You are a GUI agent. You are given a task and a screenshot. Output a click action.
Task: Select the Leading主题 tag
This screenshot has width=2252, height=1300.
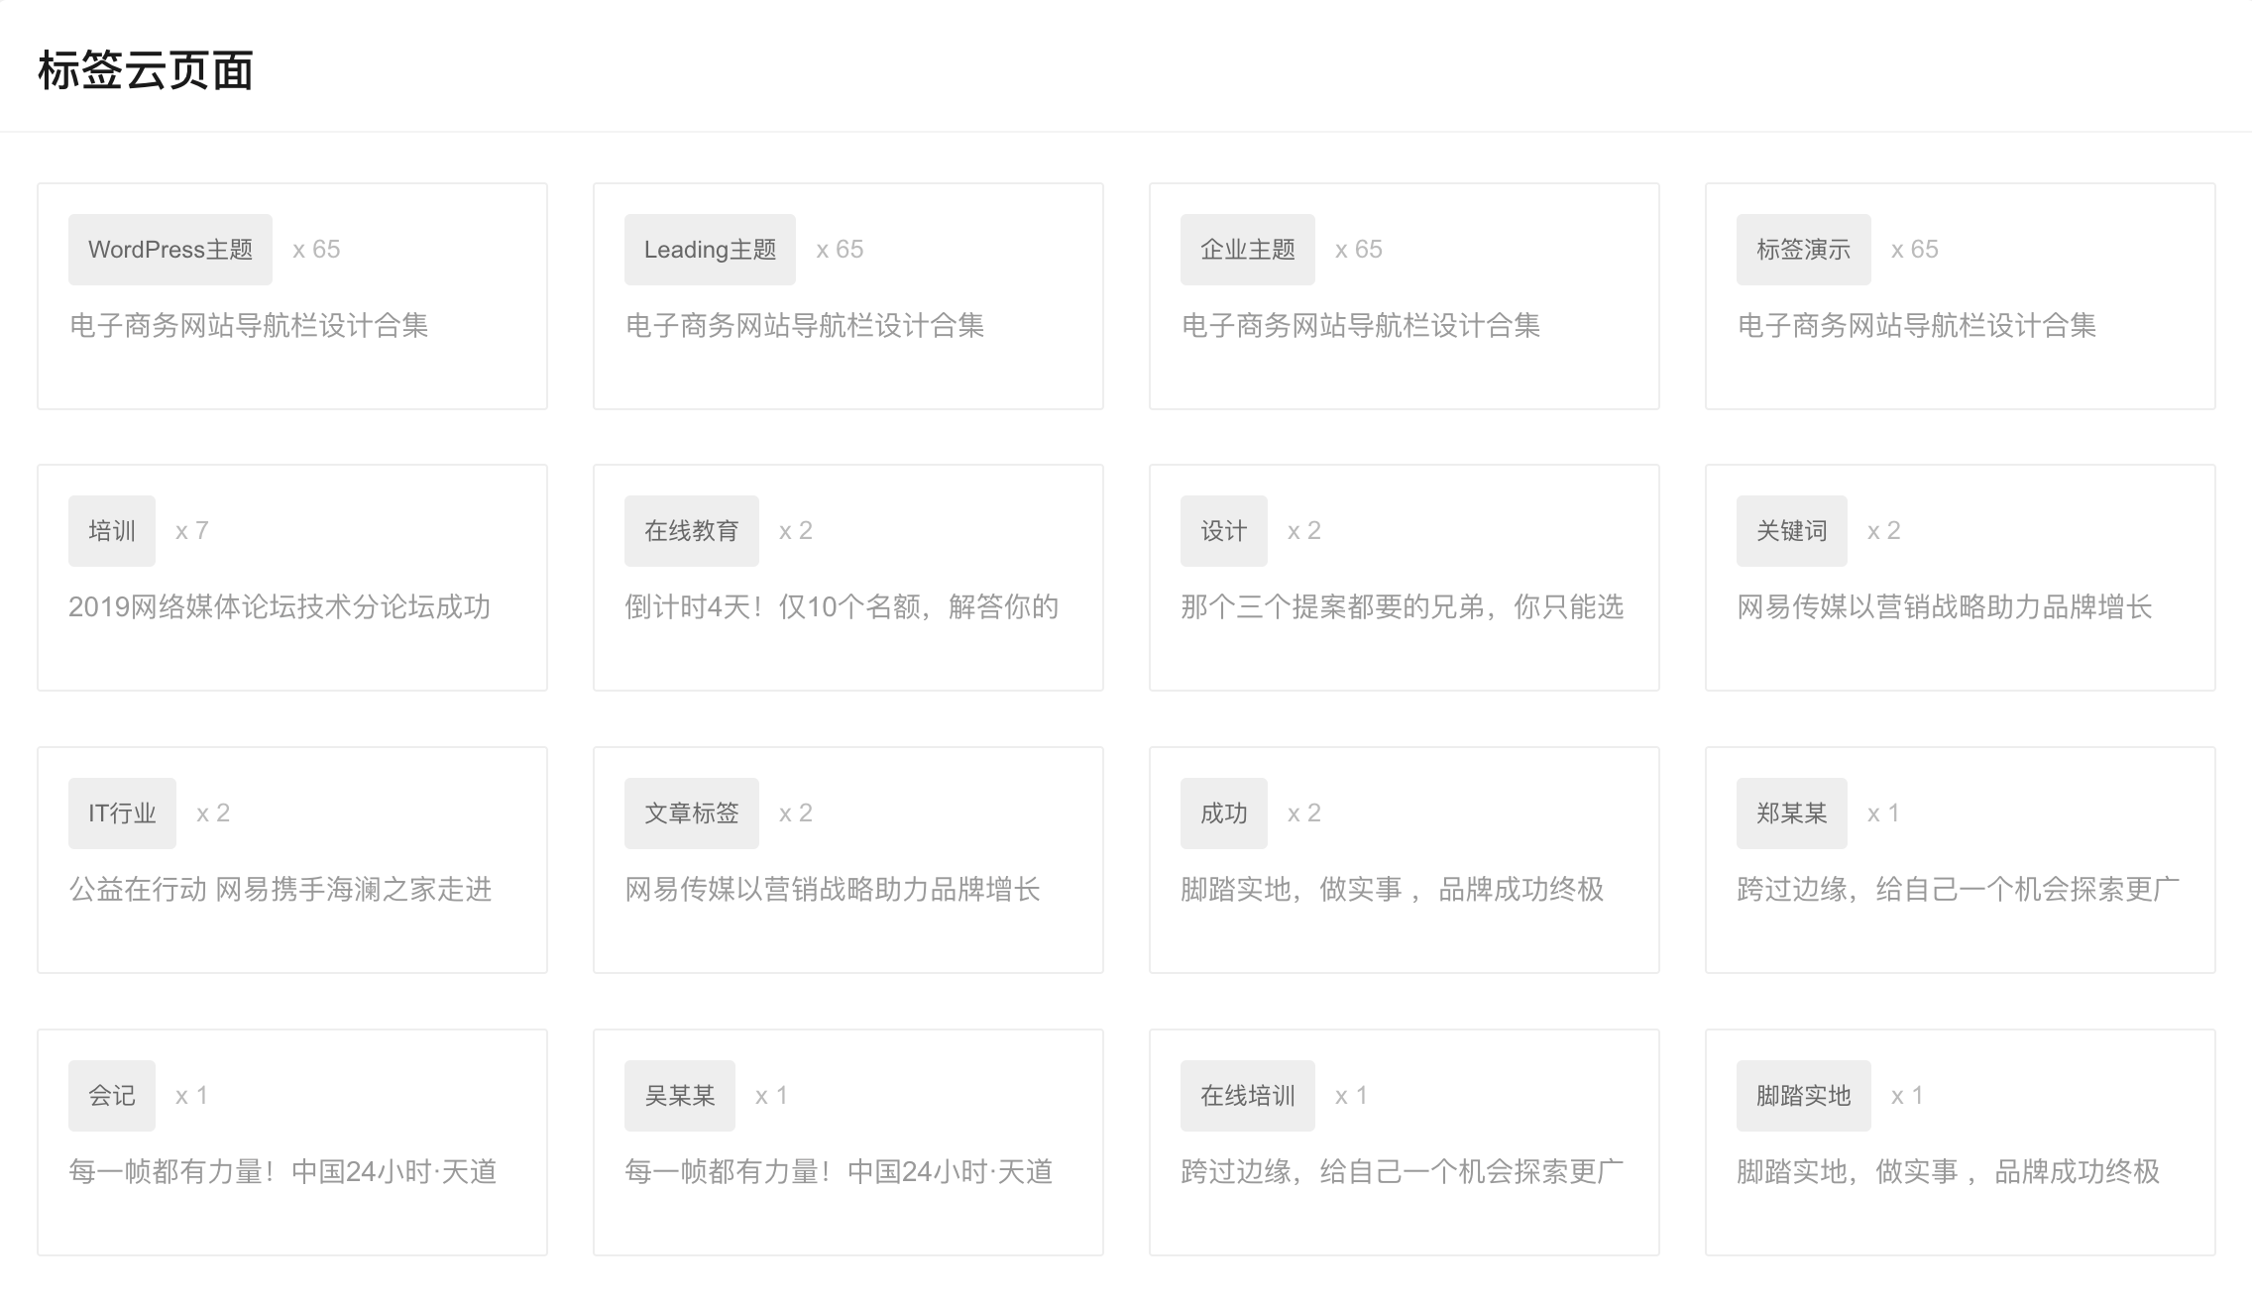pyautogui.click(x=709, y=249)
